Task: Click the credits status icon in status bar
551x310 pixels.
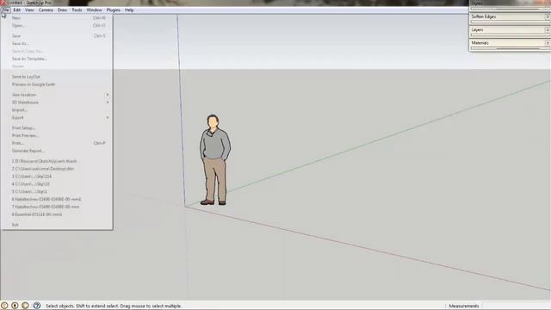Action: pyautogui.click(x=15, y=306)
